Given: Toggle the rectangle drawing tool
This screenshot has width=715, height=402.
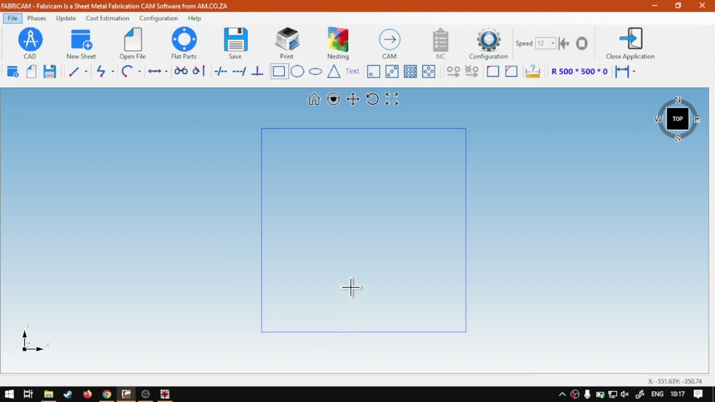Looking at the screenshot, I should click(279, 71).
